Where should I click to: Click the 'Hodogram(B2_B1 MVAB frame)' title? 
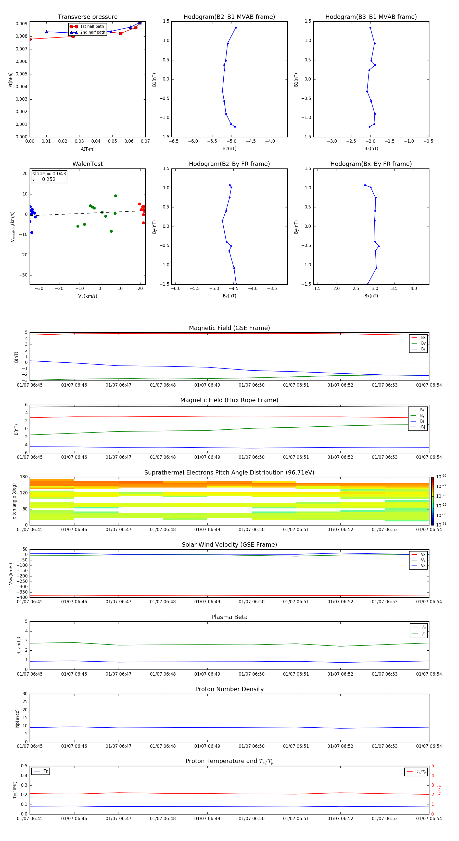point(229,17)
